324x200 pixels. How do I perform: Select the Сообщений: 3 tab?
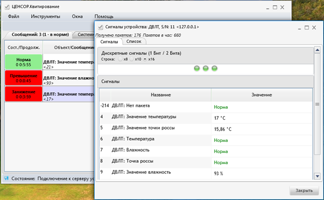(x=40, y=35)
